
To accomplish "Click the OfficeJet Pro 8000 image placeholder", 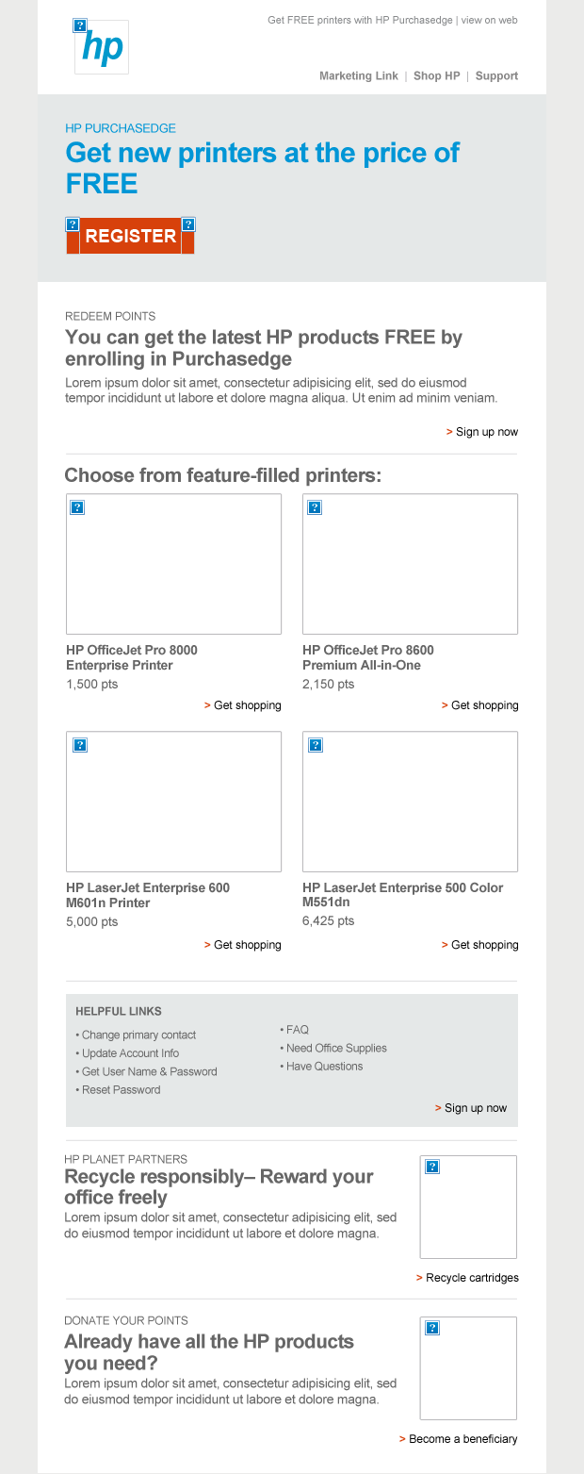I will [173, 564].
